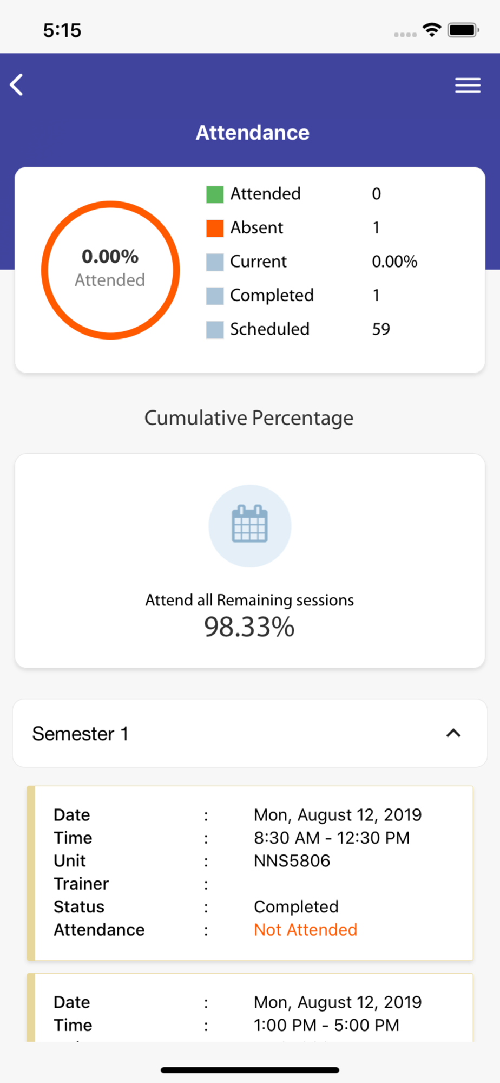This screenshot has height=1083, width=500.
Task: Select the Not Attended status text
Action: [x=306, y=930]
